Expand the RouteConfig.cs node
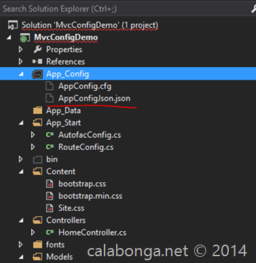This screenshot has height=263, width=256. pos(33,147)
